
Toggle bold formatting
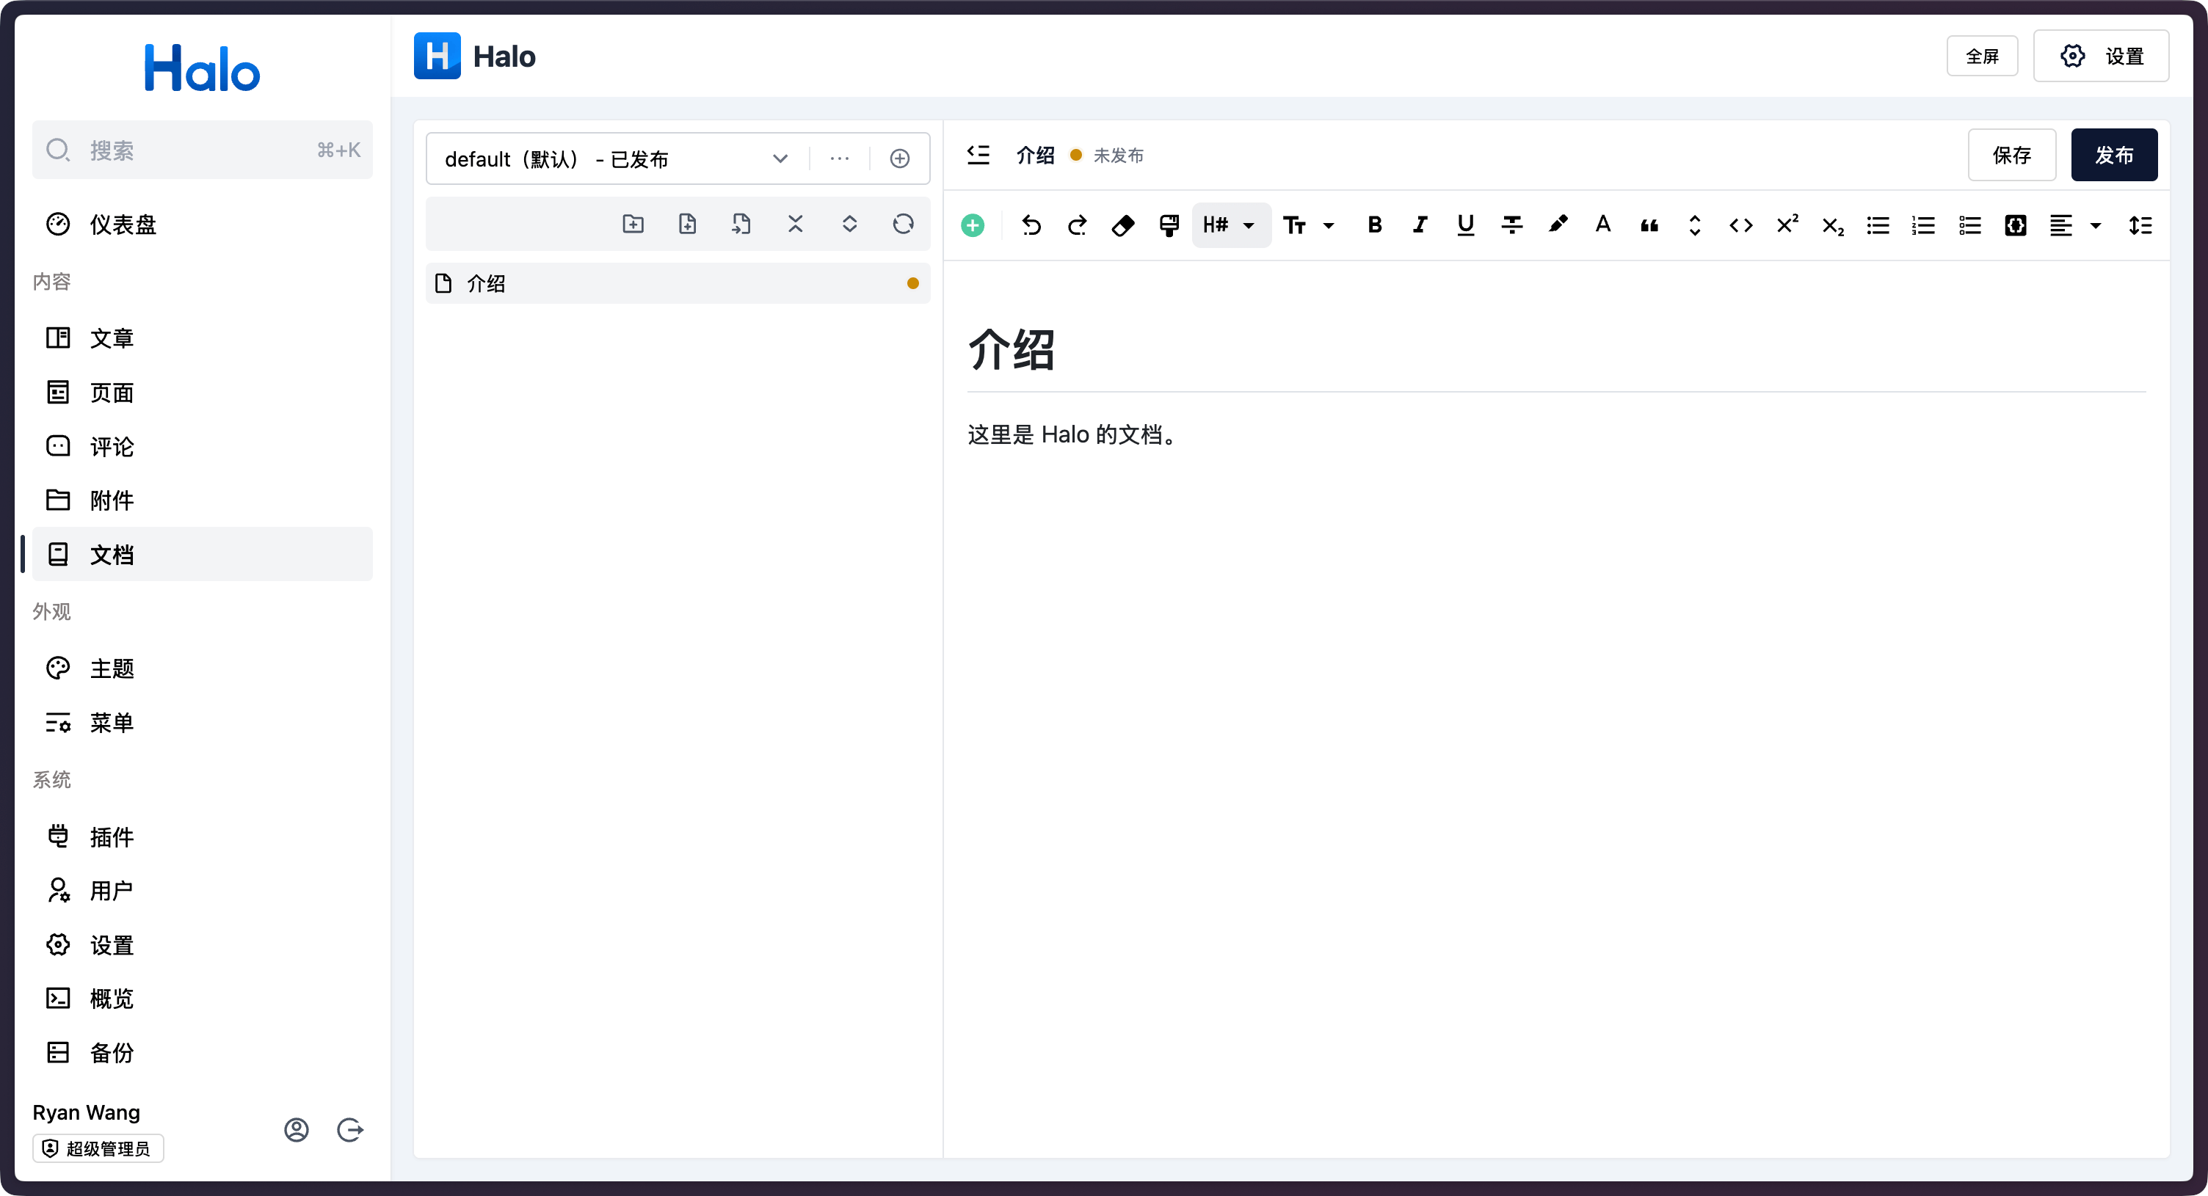(1374, 225)
